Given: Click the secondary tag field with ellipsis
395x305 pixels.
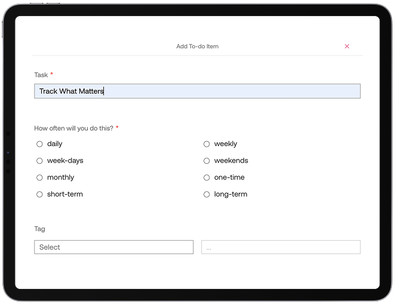Looking at the screenshot, I should click(280, 247).
